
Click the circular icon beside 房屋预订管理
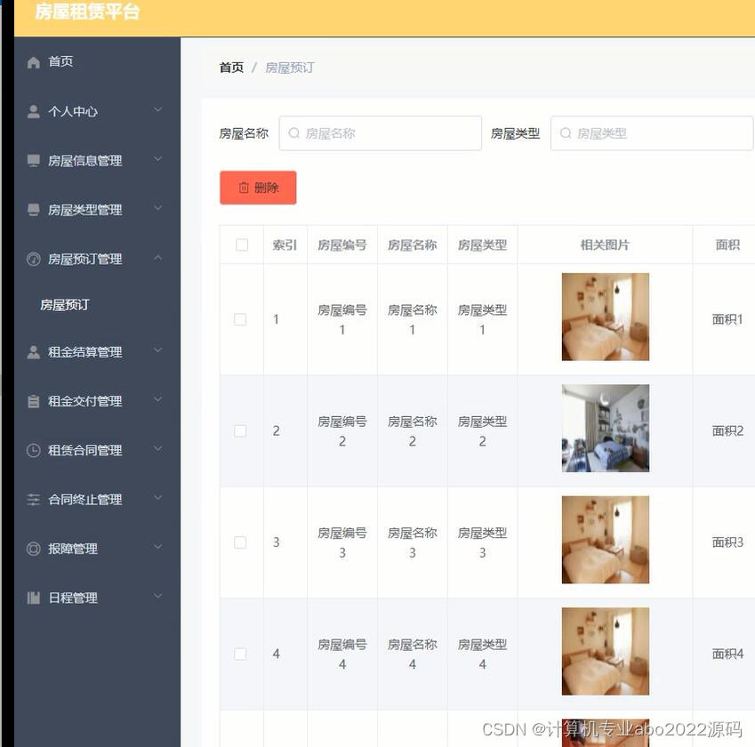coord(33,259)
